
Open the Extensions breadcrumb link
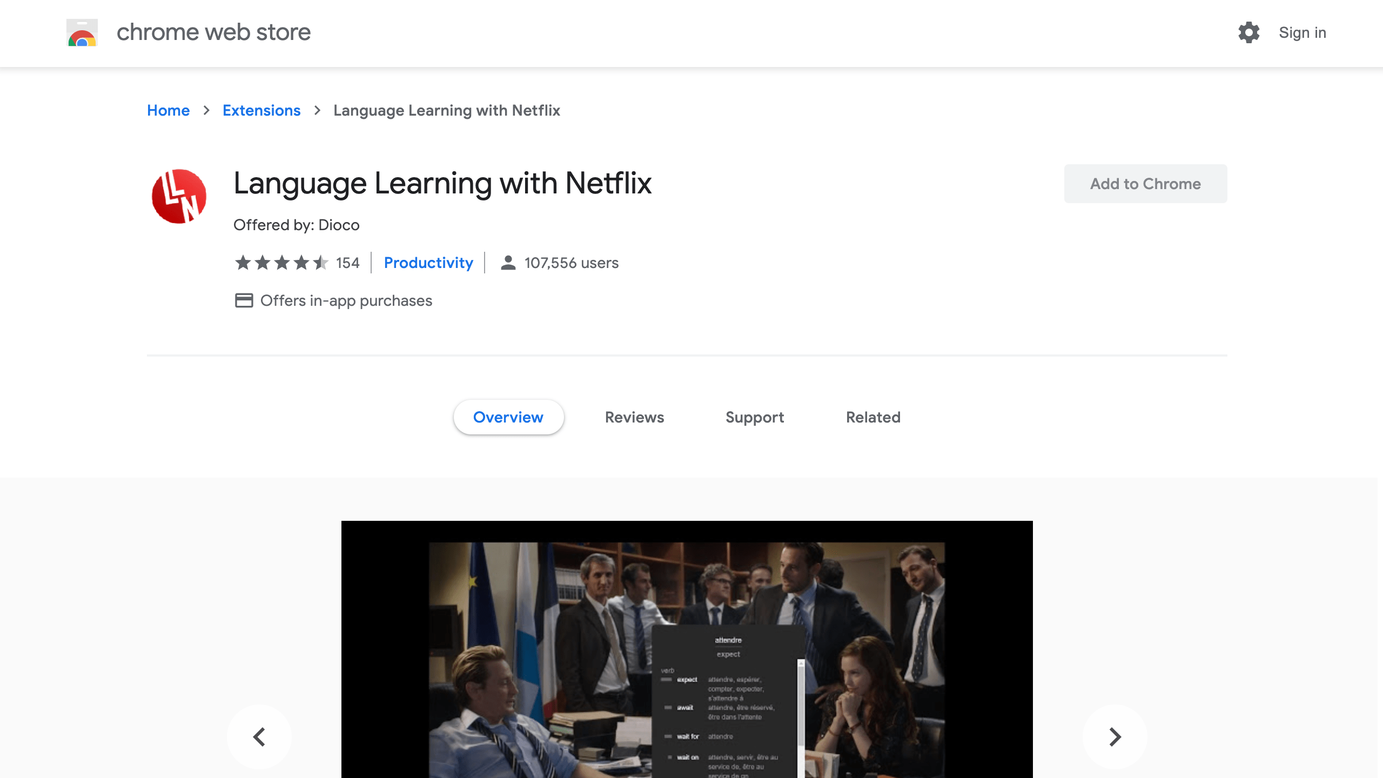click(261, 110)
